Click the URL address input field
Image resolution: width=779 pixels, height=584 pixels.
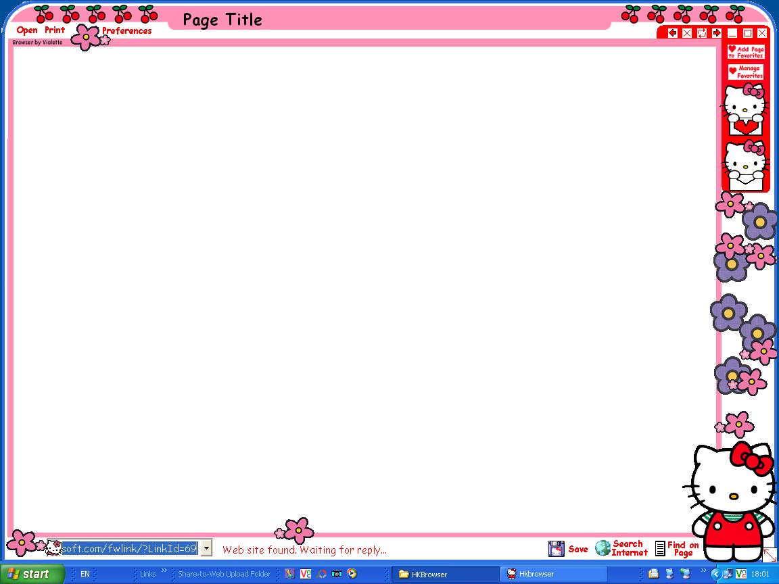(129, 548)
